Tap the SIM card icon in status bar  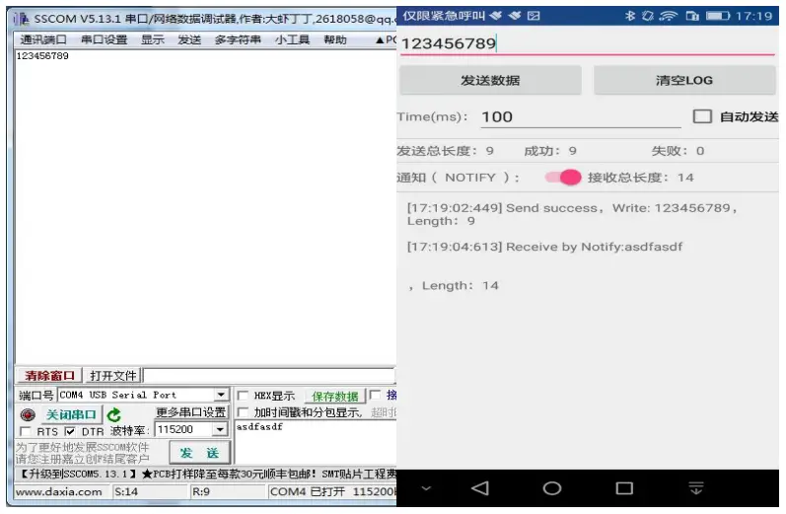pos(692,16)
